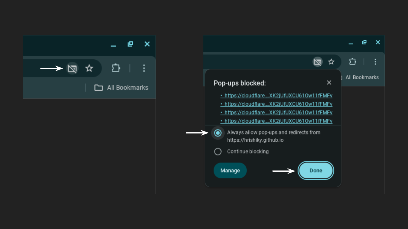Minimize the left browser window

[113, 45]
